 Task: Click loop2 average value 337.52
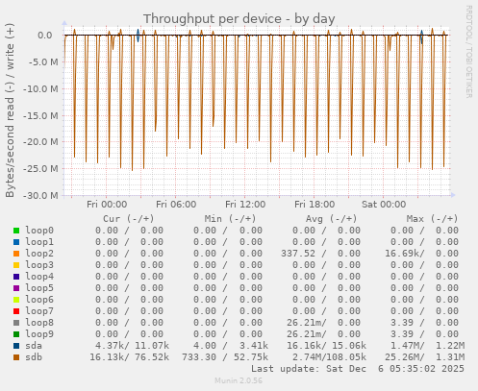pos(298,254)
